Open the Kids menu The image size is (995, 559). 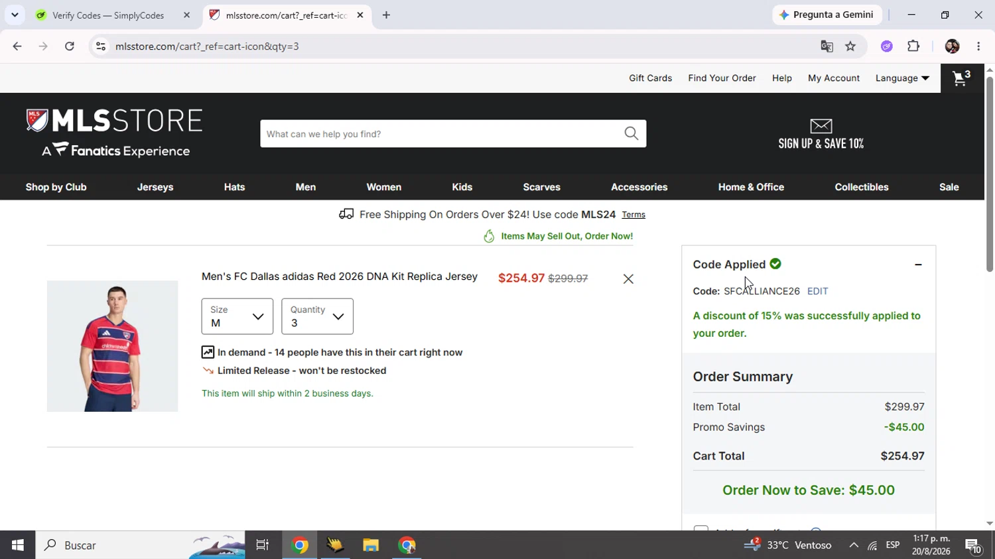click(462, 187)
